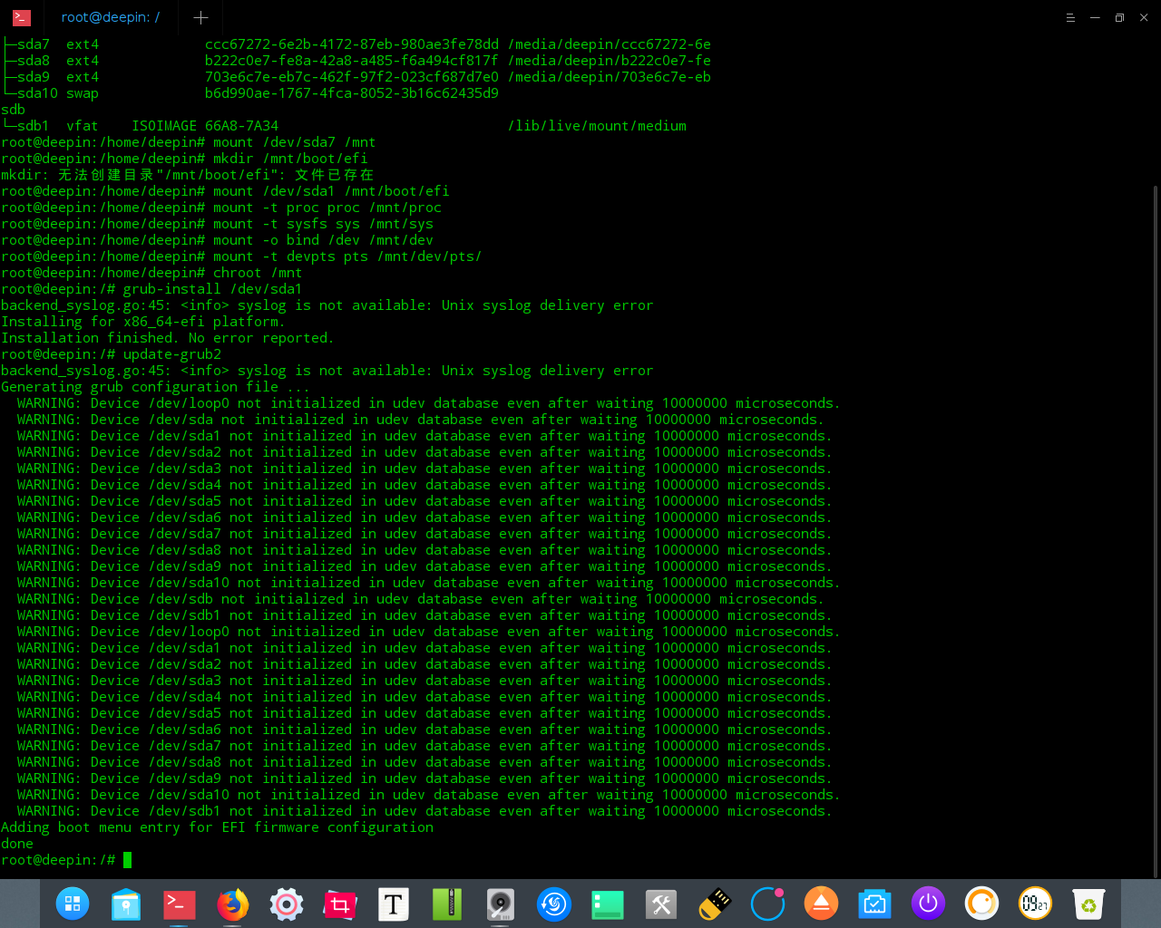The image size is (1161, 928).
Task: Click the 'mkdir /mnt/boot/efi' command line
Action: pos(290,159)
